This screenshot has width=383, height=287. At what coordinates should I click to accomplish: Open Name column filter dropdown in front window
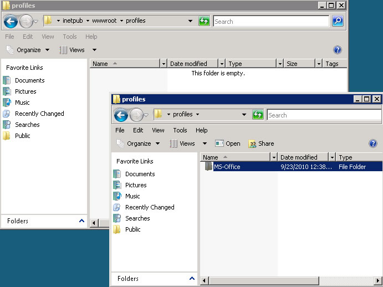point(274,157)
